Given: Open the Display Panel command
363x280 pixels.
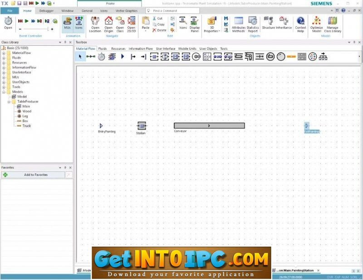Looking at the screenshot, I should coord(195,24).
